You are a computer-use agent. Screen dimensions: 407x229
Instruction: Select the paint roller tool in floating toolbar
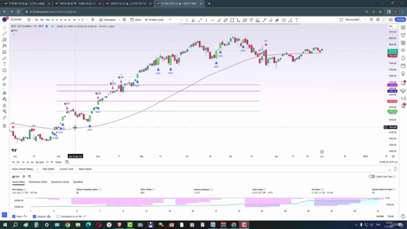point(251,20)
